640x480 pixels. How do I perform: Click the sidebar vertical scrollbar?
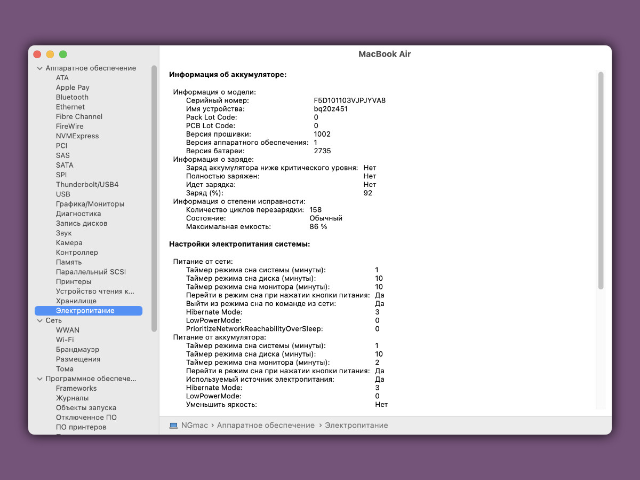pos(154,198)
